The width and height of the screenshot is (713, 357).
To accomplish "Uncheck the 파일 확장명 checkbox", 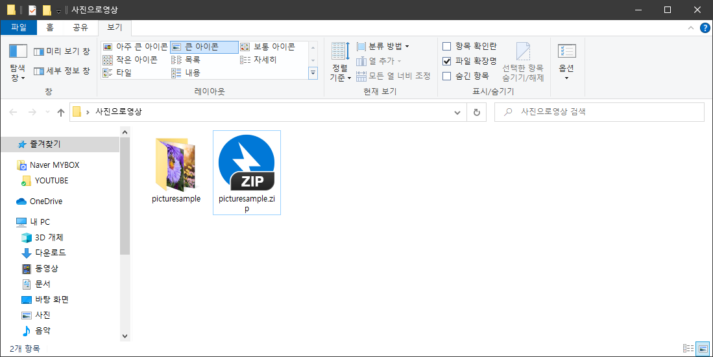I will [446, 61].
